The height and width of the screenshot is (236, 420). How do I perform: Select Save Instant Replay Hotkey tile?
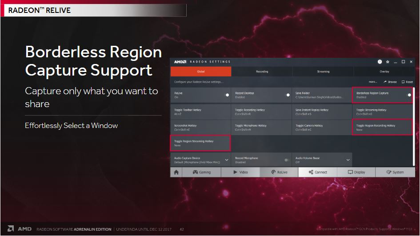322,112
